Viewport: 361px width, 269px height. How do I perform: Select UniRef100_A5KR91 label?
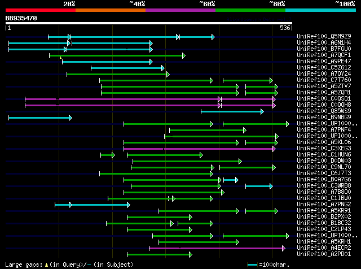click(324, 211)
